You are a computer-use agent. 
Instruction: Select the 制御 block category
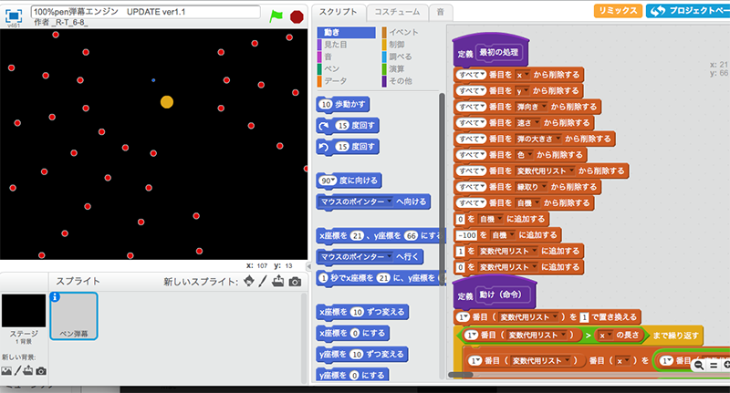point(410,45)
